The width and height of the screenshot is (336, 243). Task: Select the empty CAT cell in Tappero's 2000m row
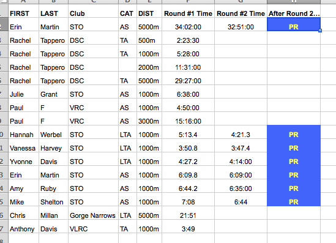coord(127,65)
